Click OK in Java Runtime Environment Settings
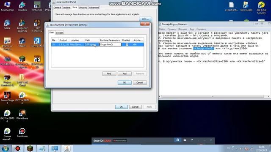271x152 pixels. [124, 83]
